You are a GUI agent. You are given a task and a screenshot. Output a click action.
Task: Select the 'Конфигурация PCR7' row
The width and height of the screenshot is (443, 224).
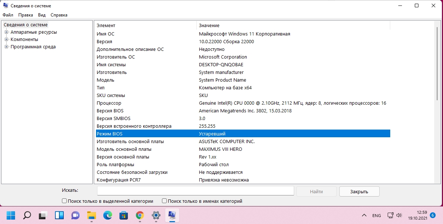point(243,180)
